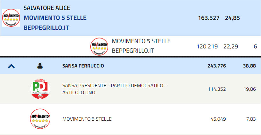Click the 38,88 percentage for Sansa
Screen dimensions: 261x135
pyautogui.click(x=249, y=66)
